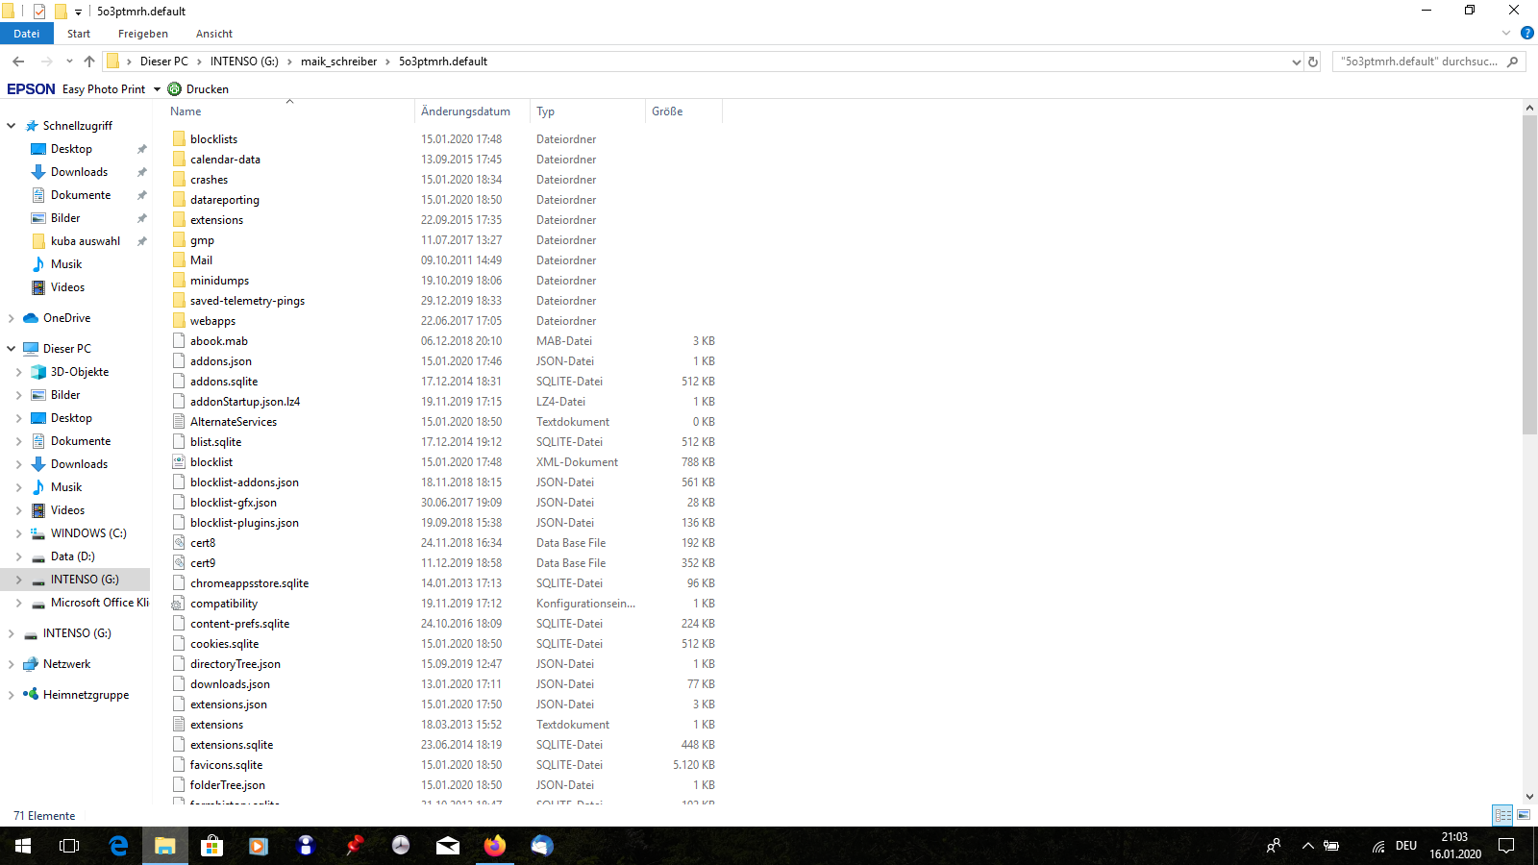Screen dimensions: 1538x865
Task: Open the Mail app from the taskbar
Action: click(x=448, y=846)
